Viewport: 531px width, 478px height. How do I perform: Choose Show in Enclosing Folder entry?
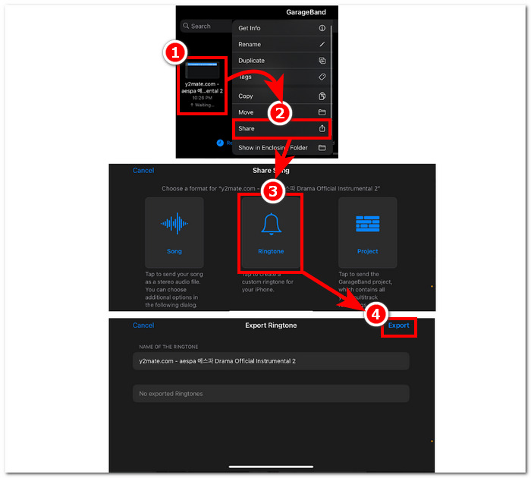click(x=281, y=148)
